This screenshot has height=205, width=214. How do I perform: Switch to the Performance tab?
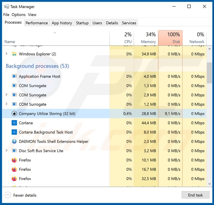(x=37, y=23)
